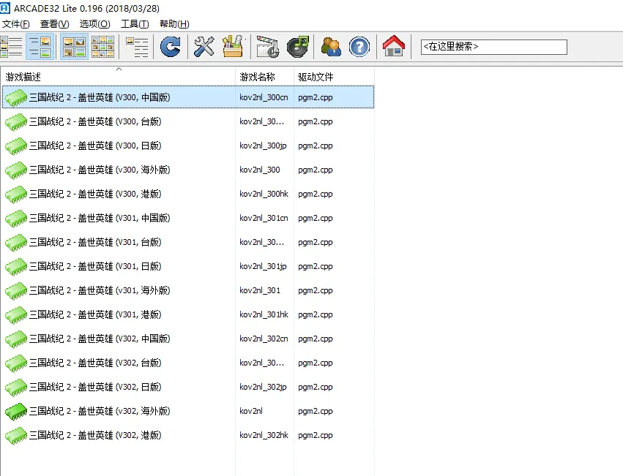Open help with blue question mark icon
The width and height of the screenshot is (623, 476).
tap(359, 47)
